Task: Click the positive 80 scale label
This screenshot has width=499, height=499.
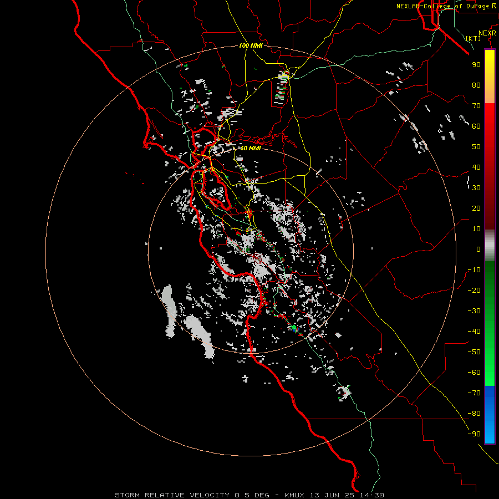Action: click(x=476, y=85)
